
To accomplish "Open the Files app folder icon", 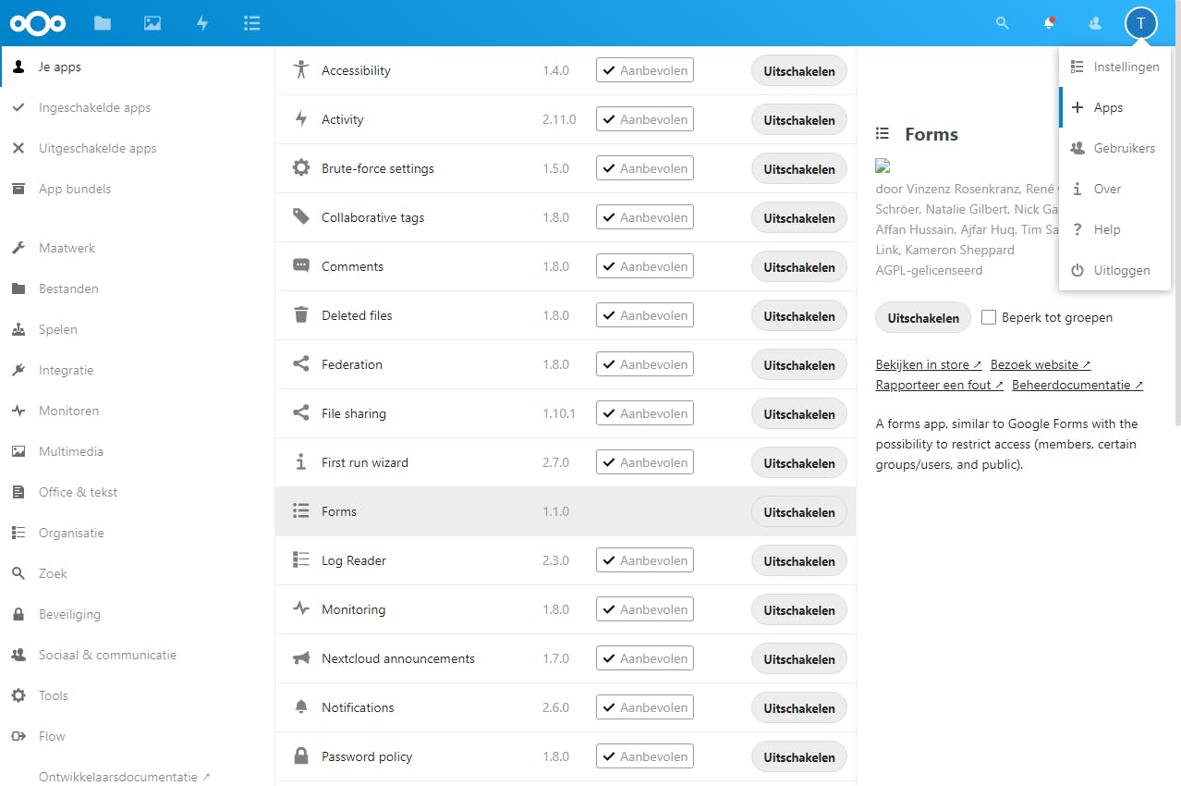I will tap(103, 23).
